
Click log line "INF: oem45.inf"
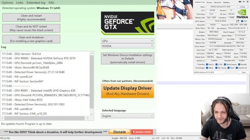(17, 77)
